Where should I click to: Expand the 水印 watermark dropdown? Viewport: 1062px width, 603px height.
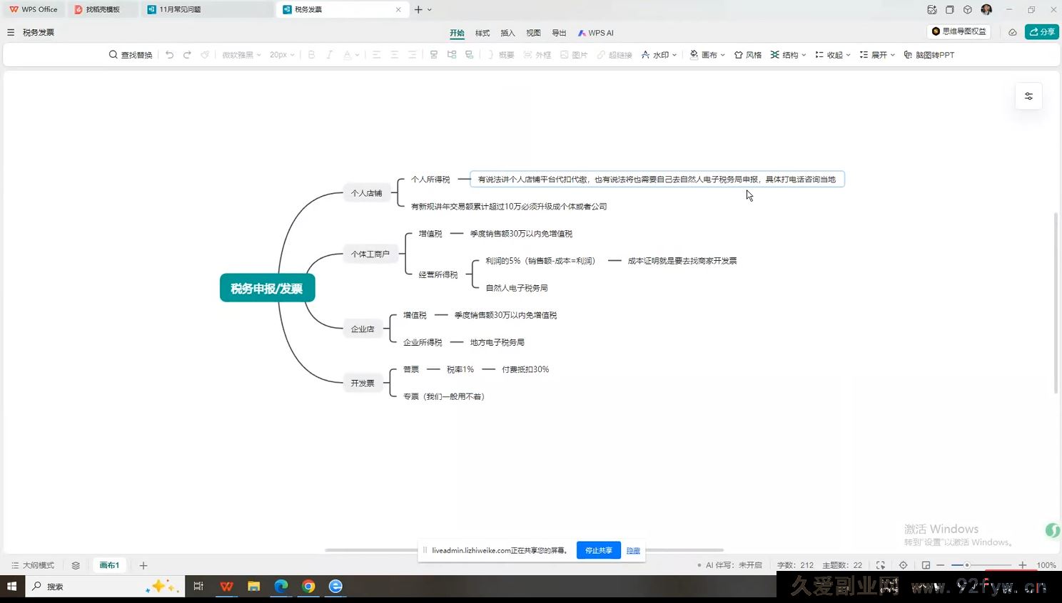pos(659,55)
